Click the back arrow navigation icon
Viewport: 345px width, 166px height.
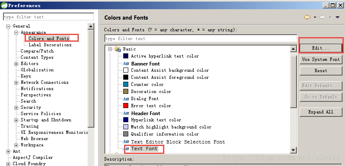307,17
